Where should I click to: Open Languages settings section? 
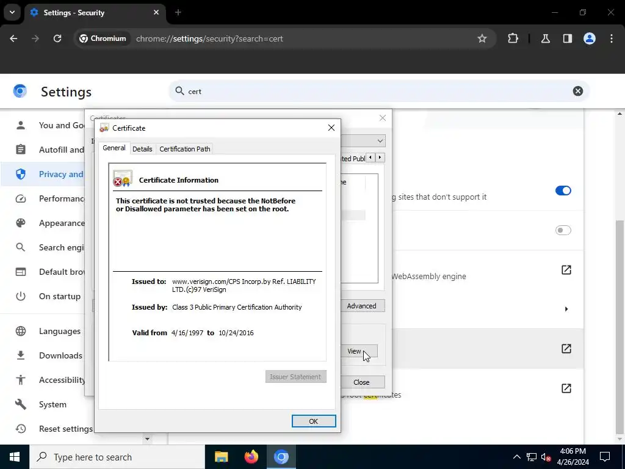[49, 331]
